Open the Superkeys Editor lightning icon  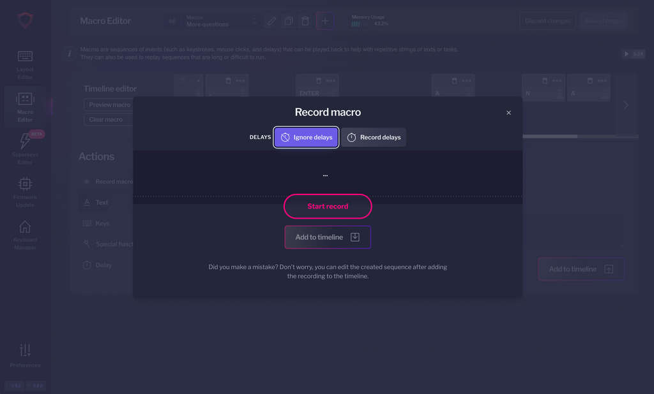tap(25, 141)
